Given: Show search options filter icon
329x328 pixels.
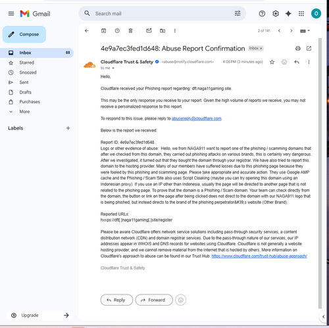Looking at the screenshot, I should click(238, 13).
